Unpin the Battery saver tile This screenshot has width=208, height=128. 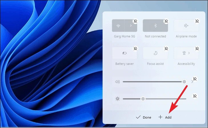[135, 49]
